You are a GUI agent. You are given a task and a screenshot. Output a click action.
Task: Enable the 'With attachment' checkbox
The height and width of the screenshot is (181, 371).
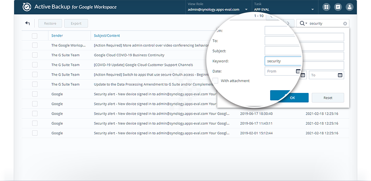(x=216, y=81)
